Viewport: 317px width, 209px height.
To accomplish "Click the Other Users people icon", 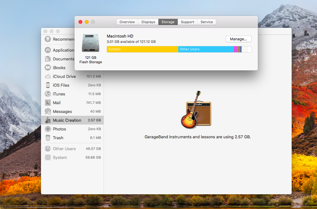I will pos(48,149).
